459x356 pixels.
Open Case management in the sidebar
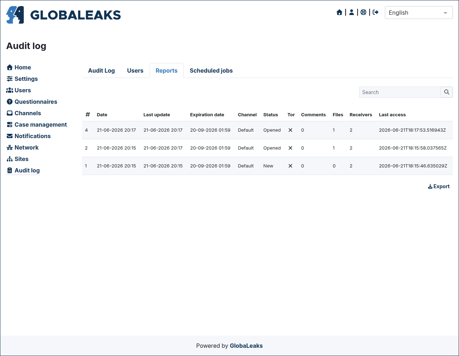[37, 125]
